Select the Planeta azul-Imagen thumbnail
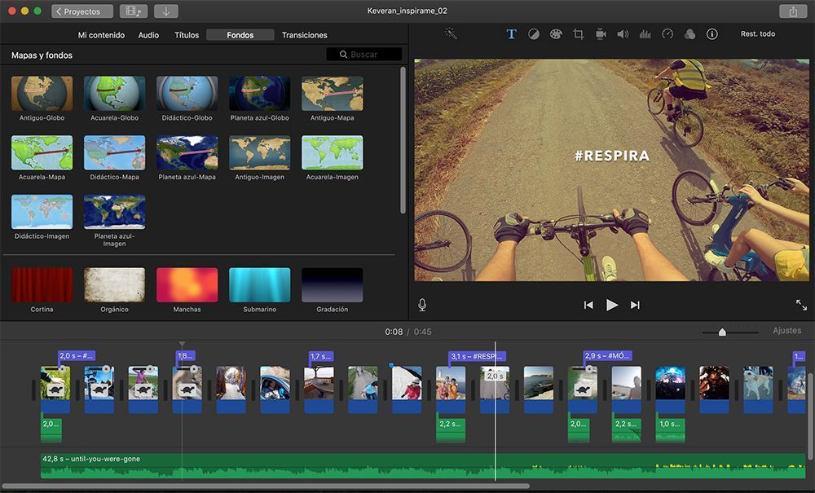815x493 pixels. click(114, 212)
